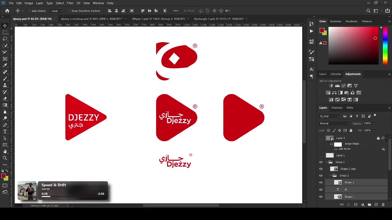Filter layers by type layers icon

coord(357,116)
